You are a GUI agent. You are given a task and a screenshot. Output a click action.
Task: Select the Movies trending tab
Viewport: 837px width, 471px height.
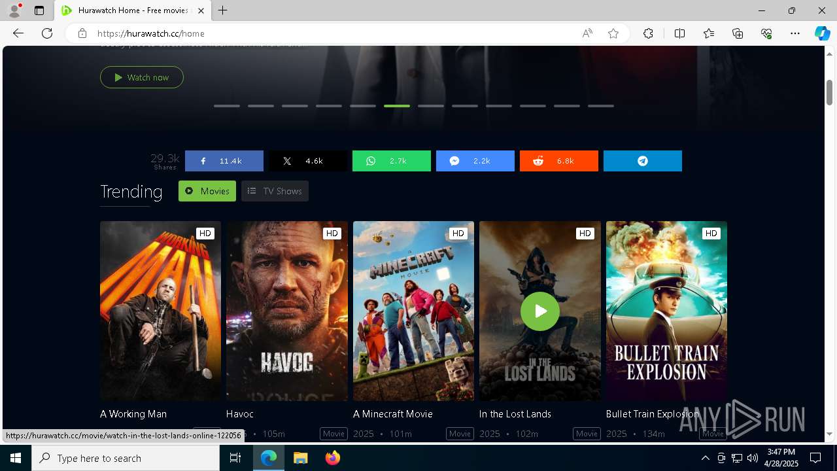[207, 191]
